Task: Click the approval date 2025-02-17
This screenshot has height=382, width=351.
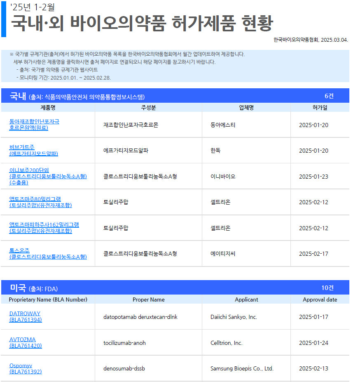Action: [x=314, y=254]
